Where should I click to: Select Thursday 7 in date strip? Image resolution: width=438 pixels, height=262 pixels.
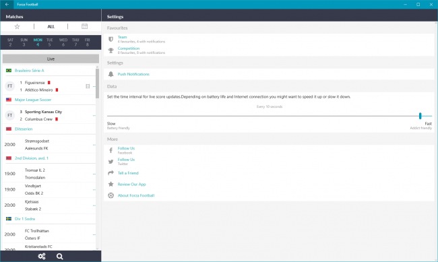[75, 42]
